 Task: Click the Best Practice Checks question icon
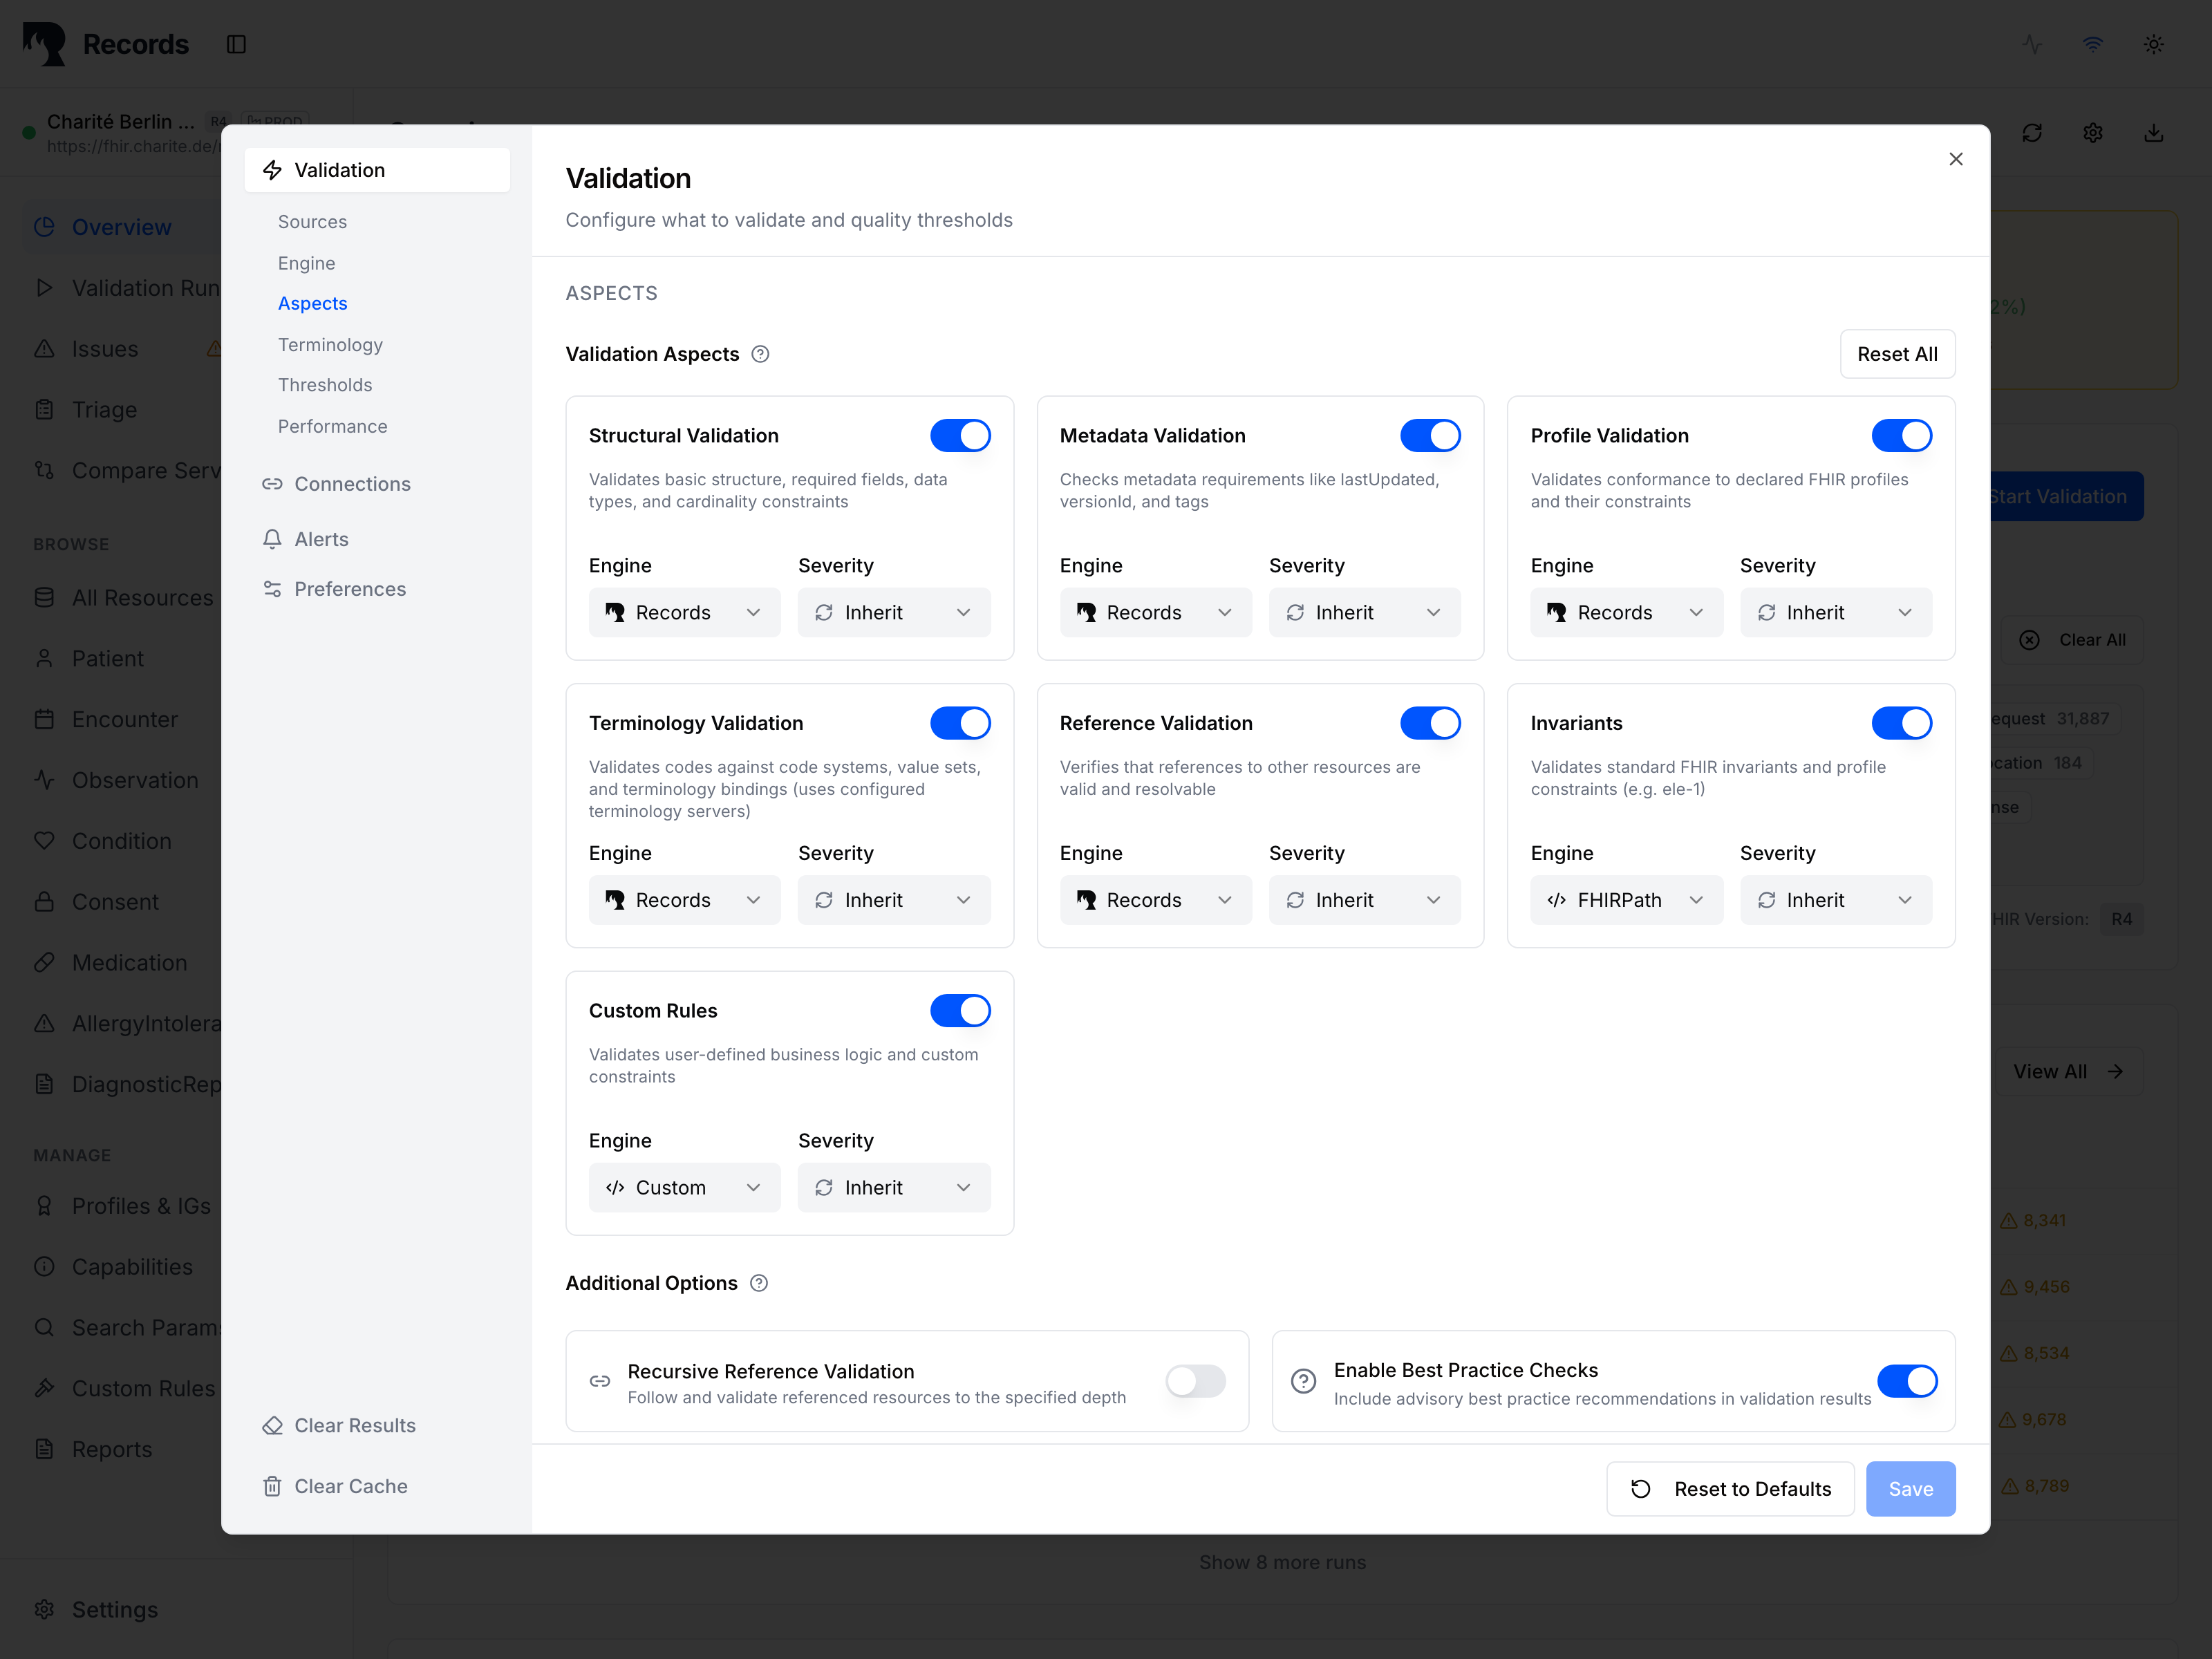[x=1303, y=1381]
